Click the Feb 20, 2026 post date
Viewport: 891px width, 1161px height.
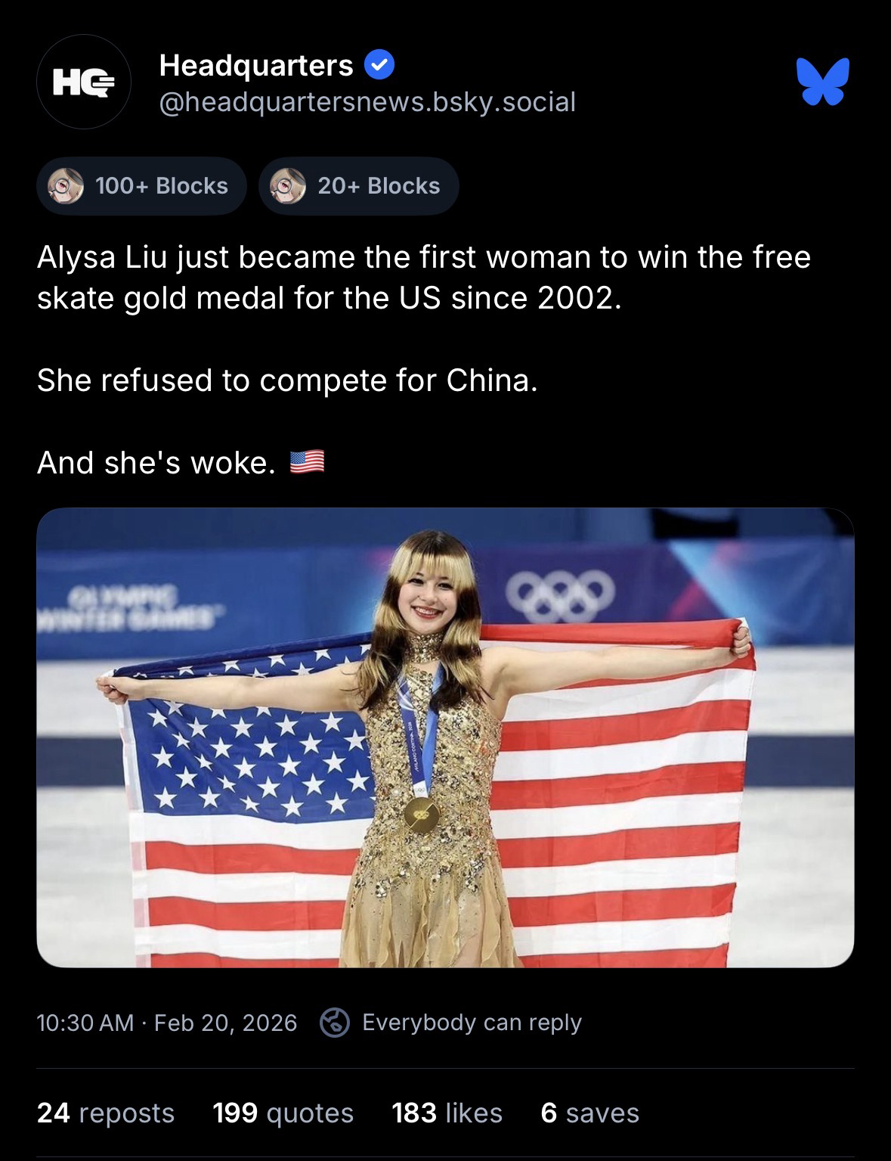point(225,1023)
